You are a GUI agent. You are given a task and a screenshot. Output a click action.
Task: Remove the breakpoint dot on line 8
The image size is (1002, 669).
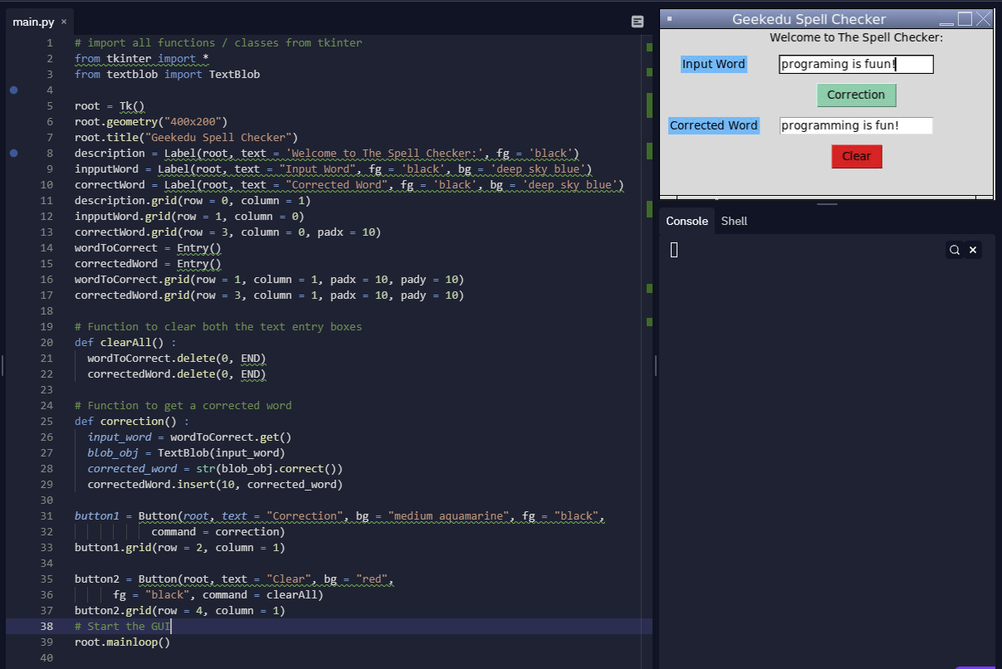[13, 153]
